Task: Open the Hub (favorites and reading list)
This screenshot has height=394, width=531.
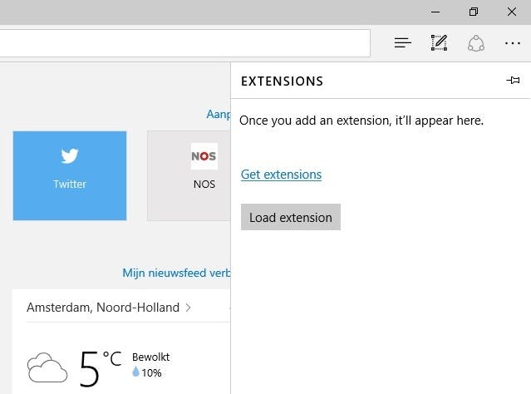Action: (x=403, y=43)
